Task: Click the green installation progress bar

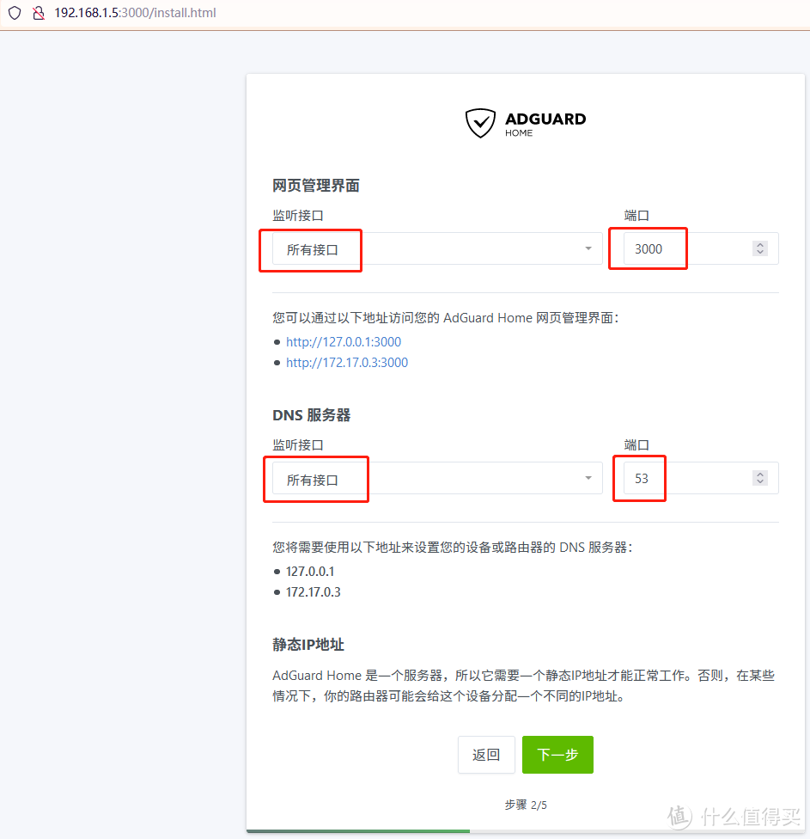Action: pyautogui.click(x=358, y=831)
